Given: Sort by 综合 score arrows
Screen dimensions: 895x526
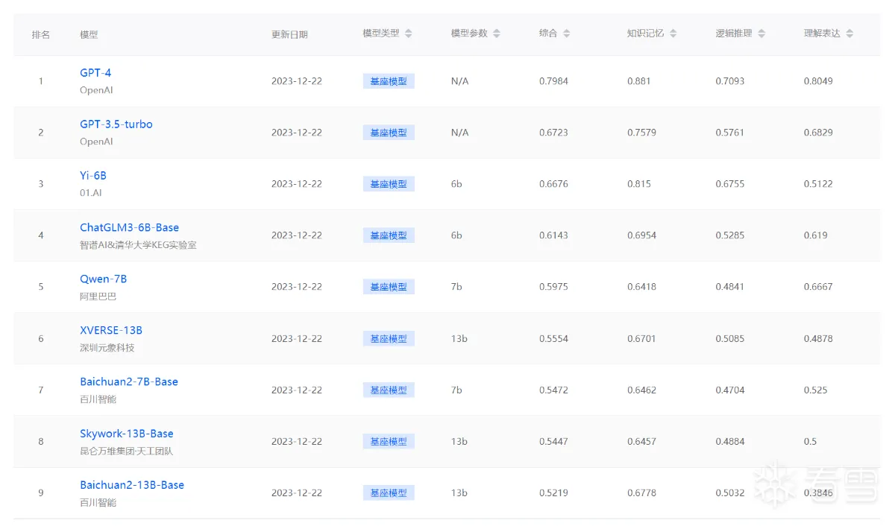Looking at the screenshot, I should (566, 34).
